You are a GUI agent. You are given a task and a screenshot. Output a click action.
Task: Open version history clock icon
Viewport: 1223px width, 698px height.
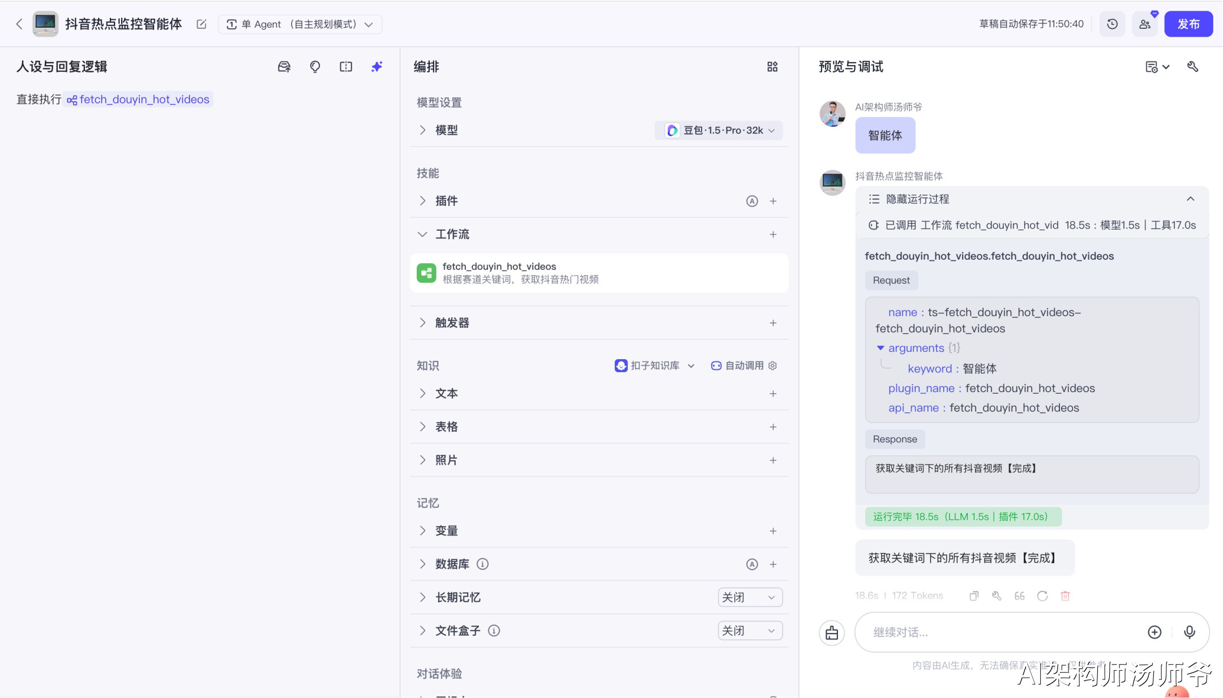[1112, 24]
